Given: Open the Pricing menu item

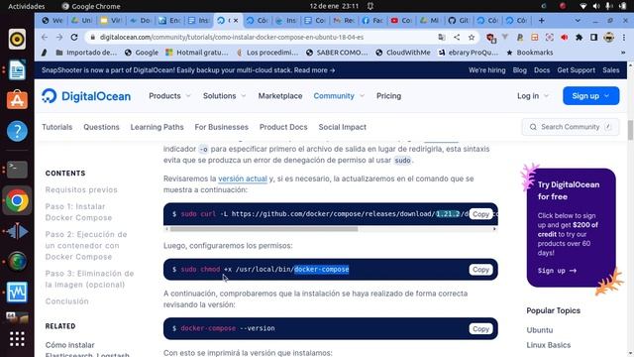Looking at the screenshot, I should (388, 96).
